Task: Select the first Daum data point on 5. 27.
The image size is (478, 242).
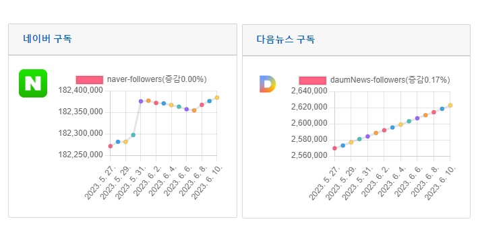Action: pos(334,149)
